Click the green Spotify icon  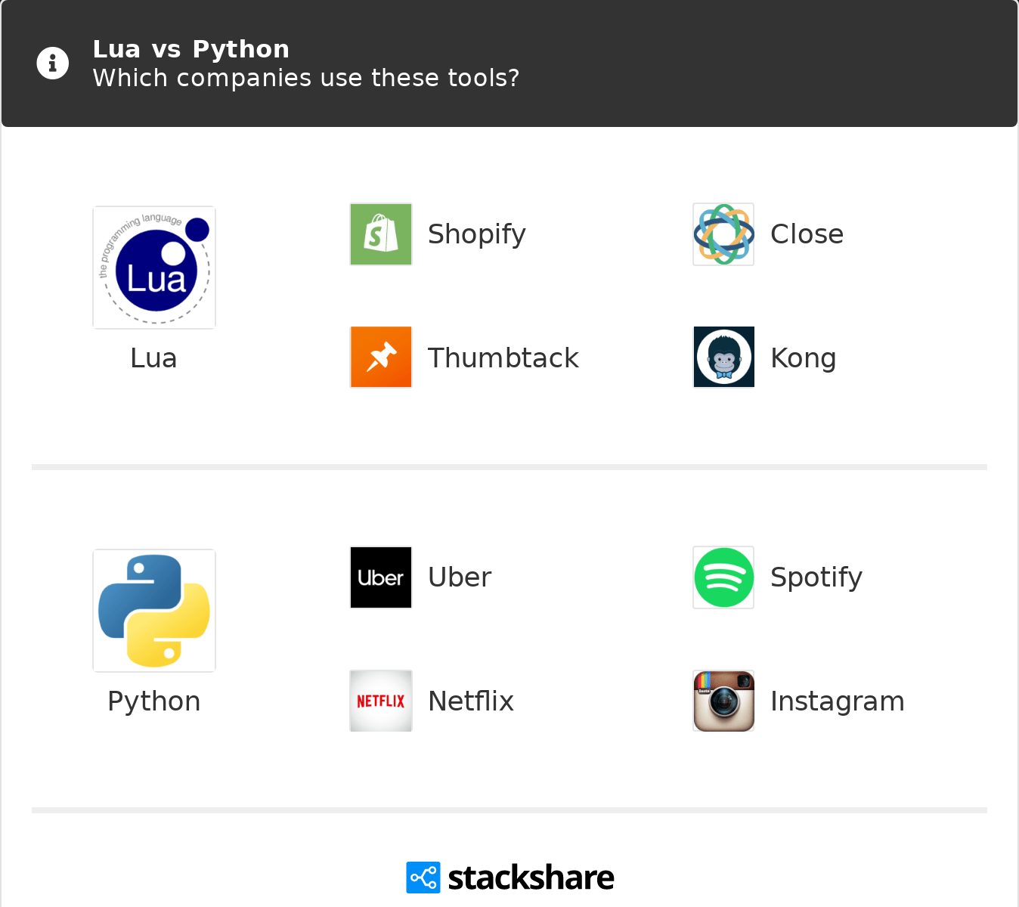click(723, 577)
